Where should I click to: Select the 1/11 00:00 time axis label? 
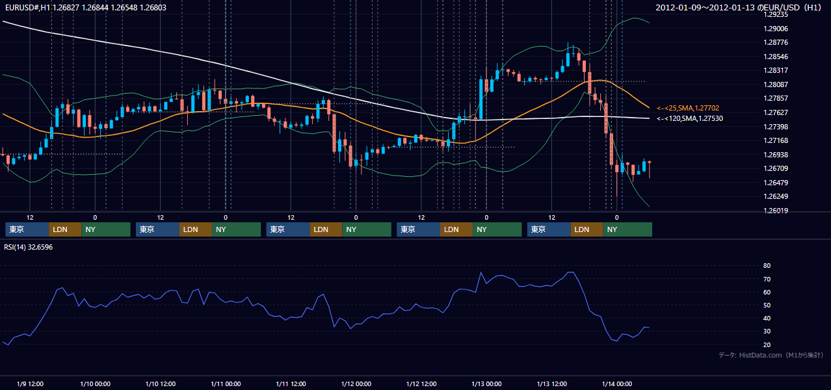click(226, 383)
